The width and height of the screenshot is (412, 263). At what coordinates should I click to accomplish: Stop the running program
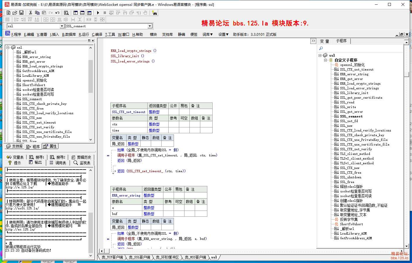pos(105,13)
